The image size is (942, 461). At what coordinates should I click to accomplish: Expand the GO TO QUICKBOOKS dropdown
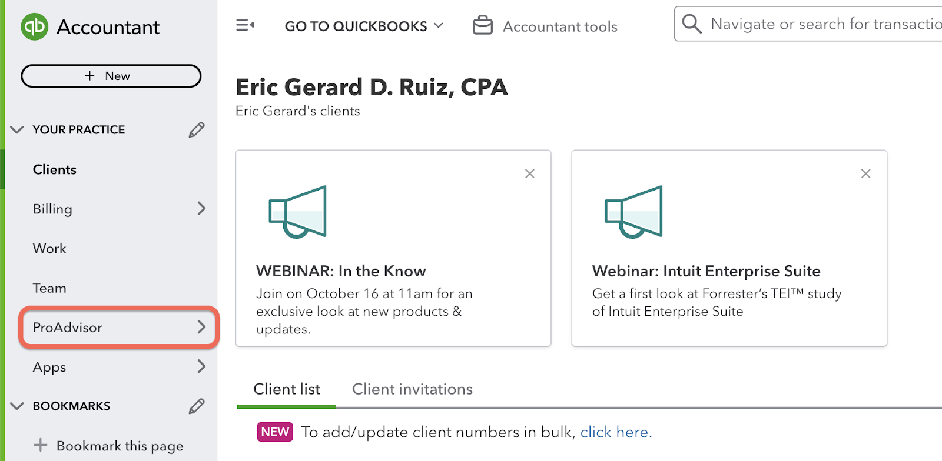[439, 26]
